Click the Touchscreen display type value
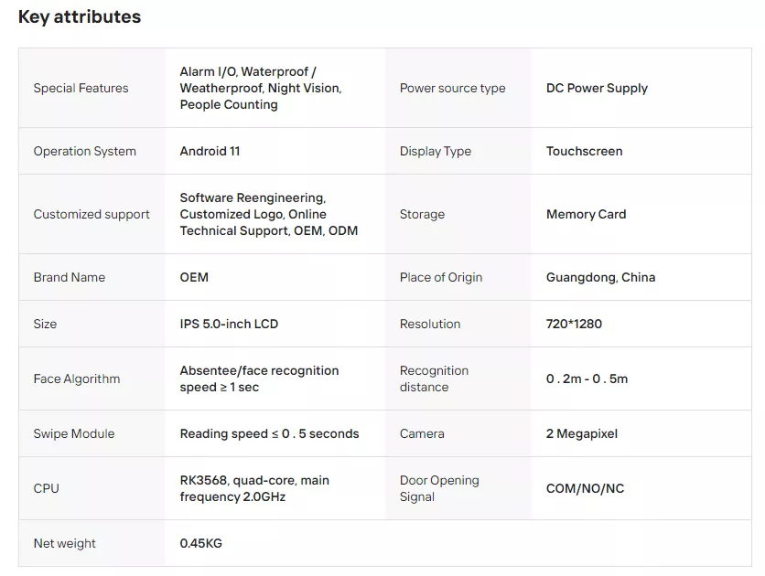765x576 pixels. point(584,151)
